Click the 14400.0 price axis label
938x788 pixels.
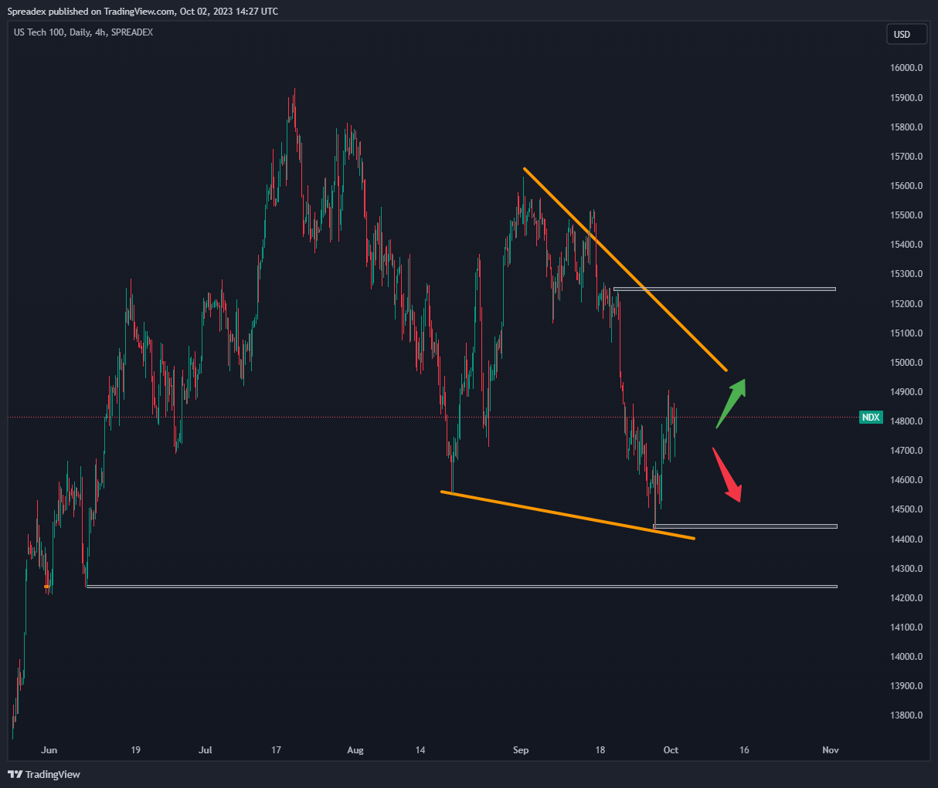click(x=906, y=539)
